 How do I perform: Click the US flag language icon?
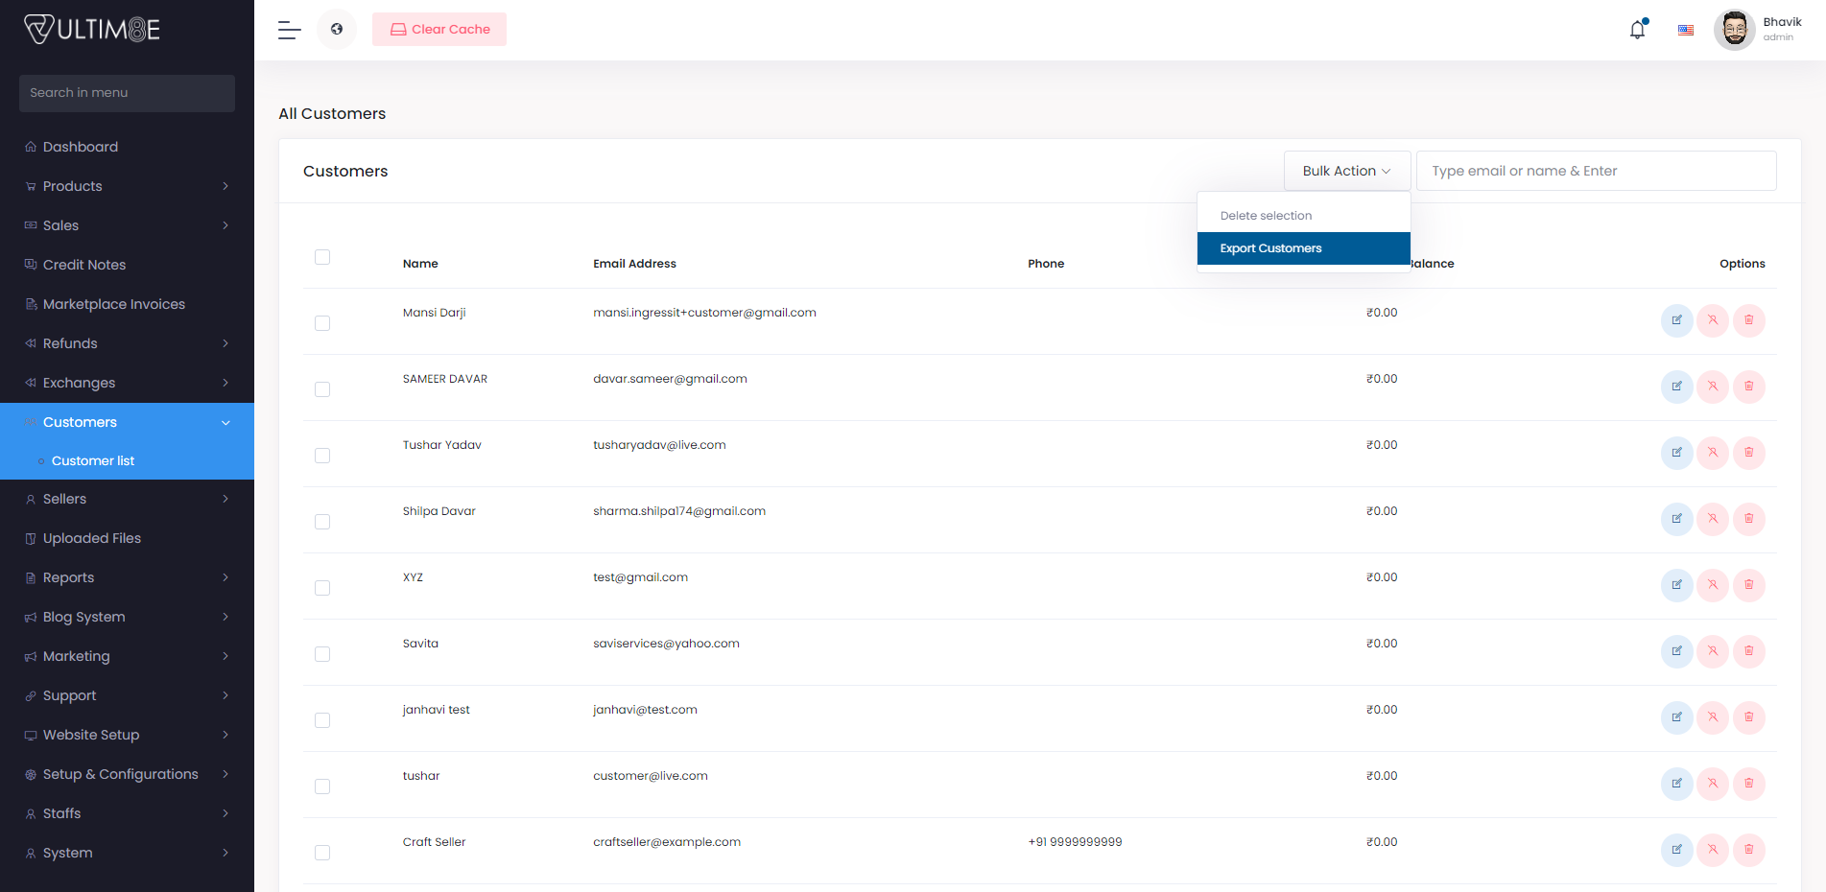pos(1685,30)
